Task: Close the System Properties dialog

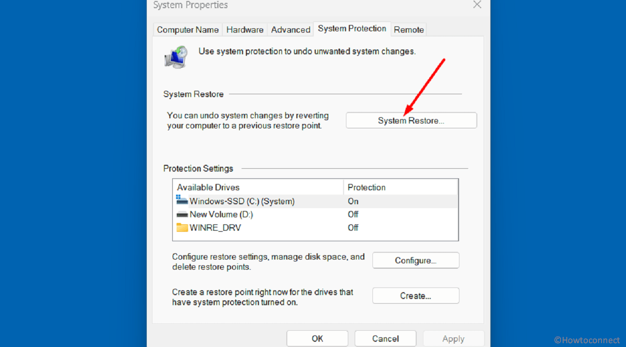Action: (477, 5)
